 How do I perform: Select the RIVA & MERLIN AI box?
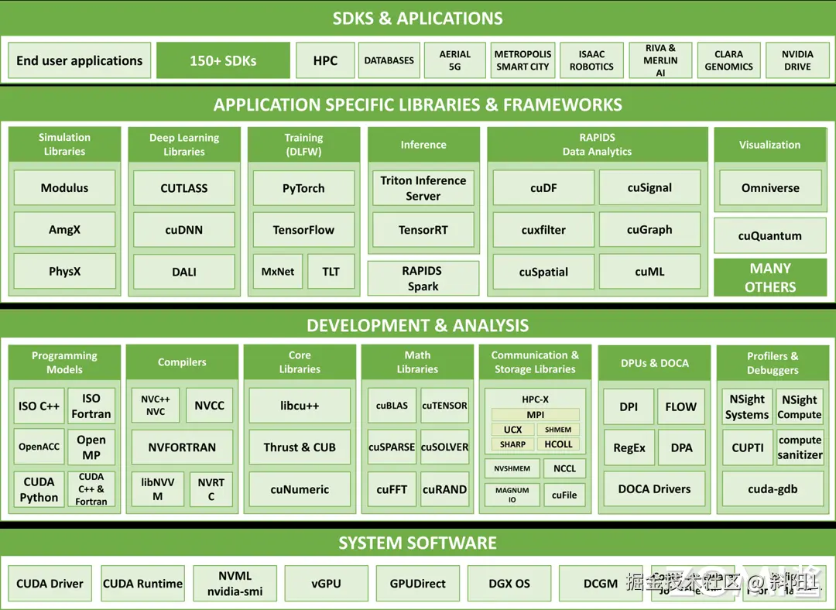click(660, 60)
